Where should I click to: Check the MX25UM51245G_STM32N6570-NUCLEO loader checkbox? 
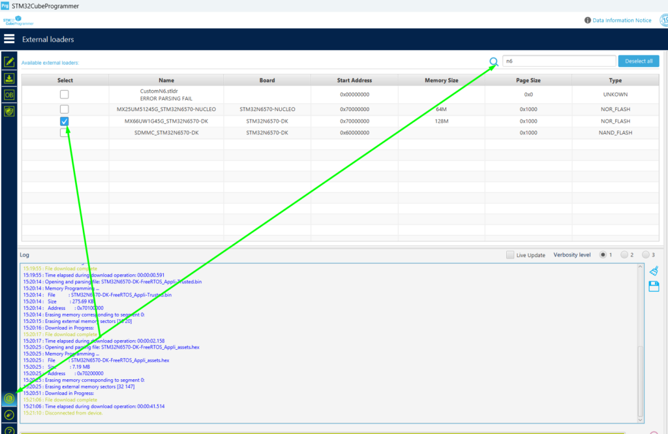pos(64,109)
